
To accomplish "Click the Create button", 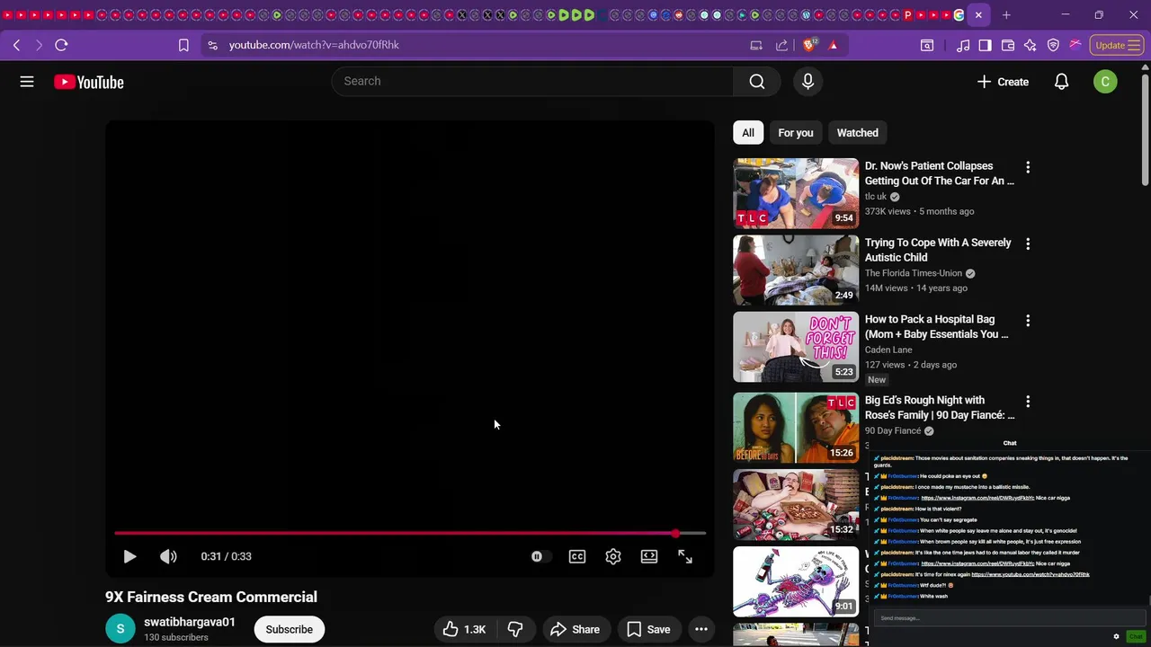I will click(x=1003, y=82).
